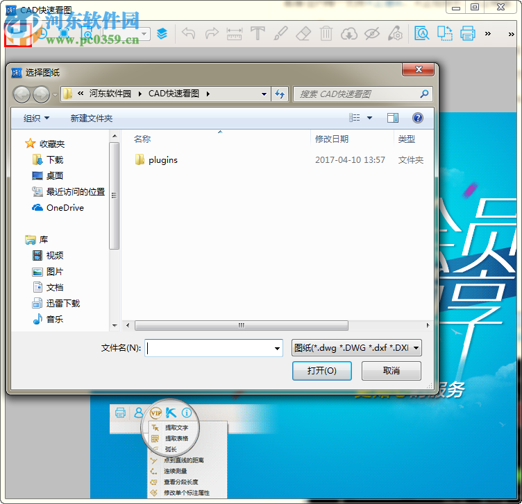Click the trash can delete icon
Screen dimensions: 522x504
point(326,33)
